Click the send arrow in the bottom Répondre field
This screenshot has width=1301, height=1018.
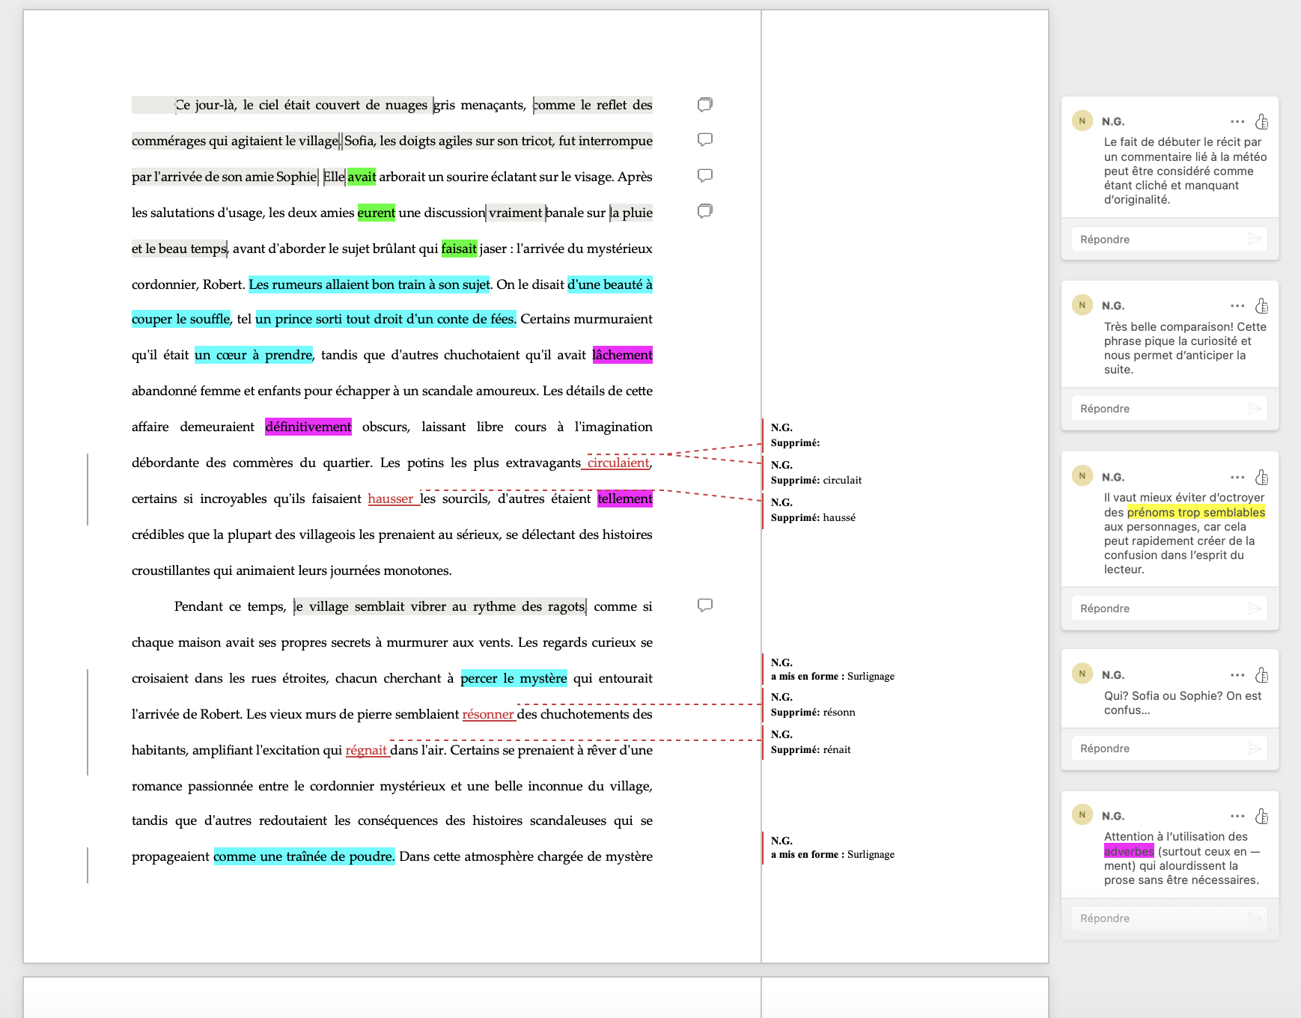click(x=1255, y=918)
